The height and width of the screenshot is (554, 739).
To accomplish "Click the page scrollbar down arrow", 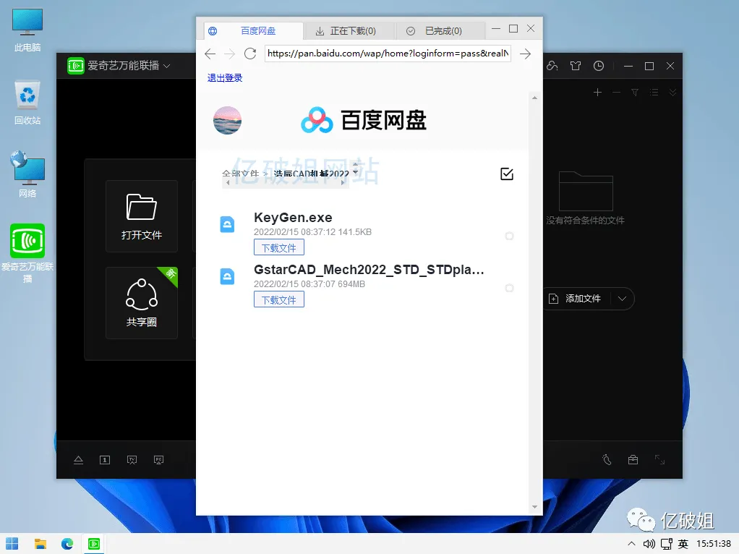I will tap(534, 507).
